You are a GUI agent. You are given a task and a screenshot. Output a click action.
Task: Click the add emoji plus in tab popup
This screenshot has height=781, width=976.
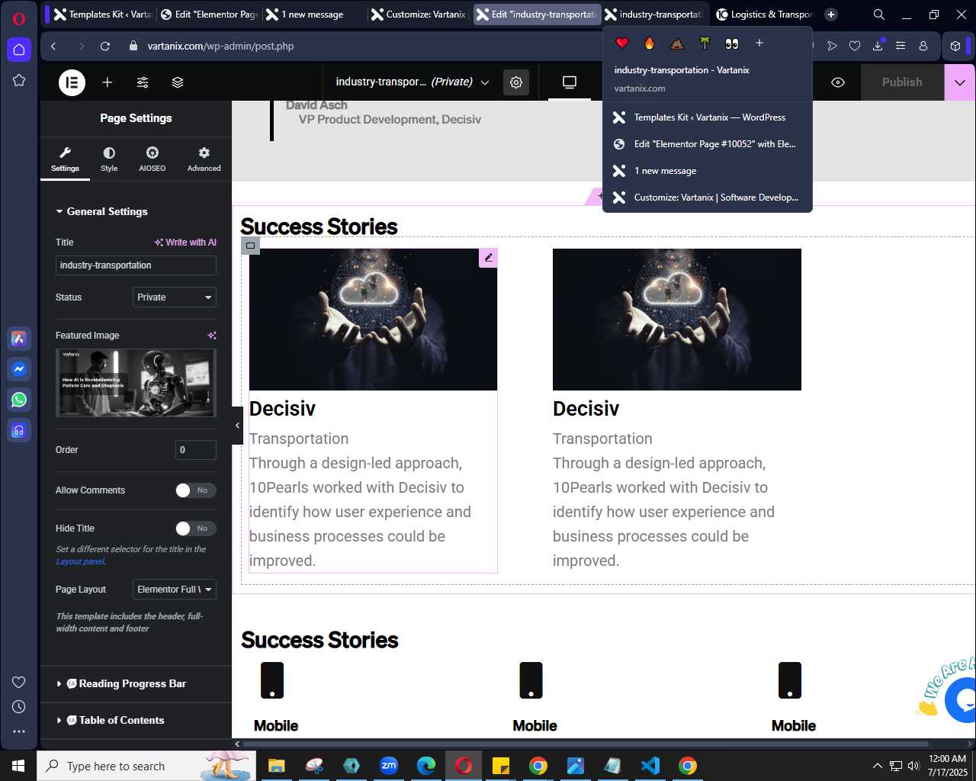click(759, 43)
